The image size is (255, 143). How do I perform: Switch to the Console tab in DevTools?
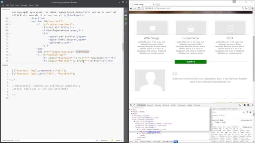(x=197, y=105)
